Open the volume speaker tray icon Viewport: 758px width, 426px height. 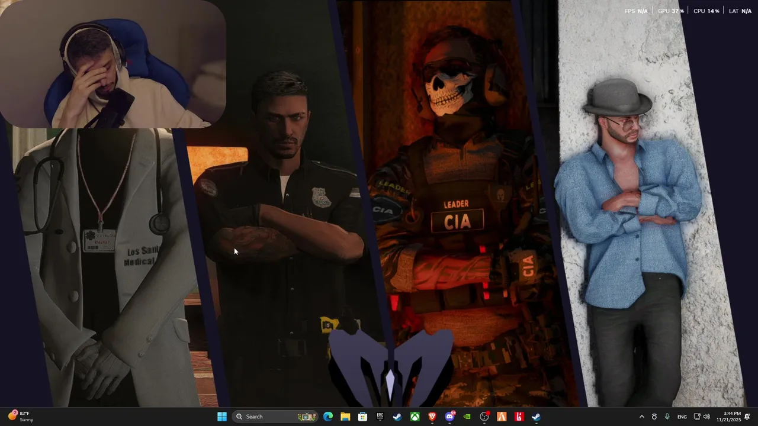(x=706, y=417)
